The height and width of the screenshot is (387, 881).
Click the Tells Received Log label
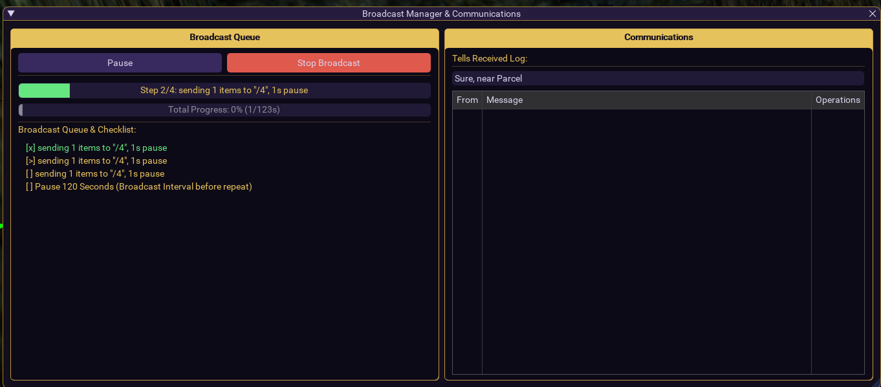click(x=490, y=59)
